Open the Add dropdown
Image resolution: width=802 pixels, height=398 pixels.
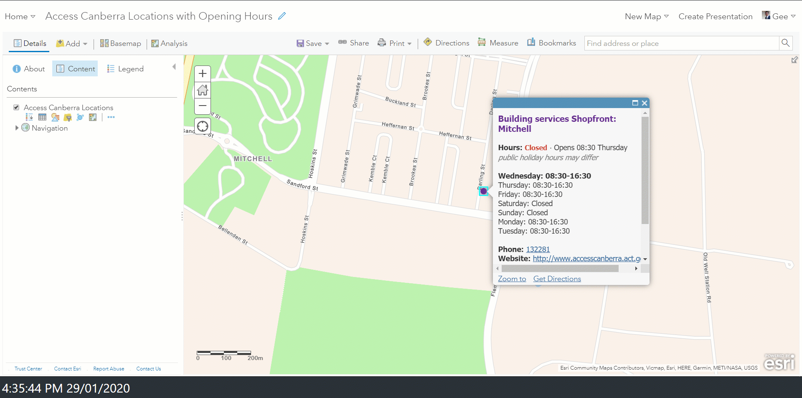point(71,43)
